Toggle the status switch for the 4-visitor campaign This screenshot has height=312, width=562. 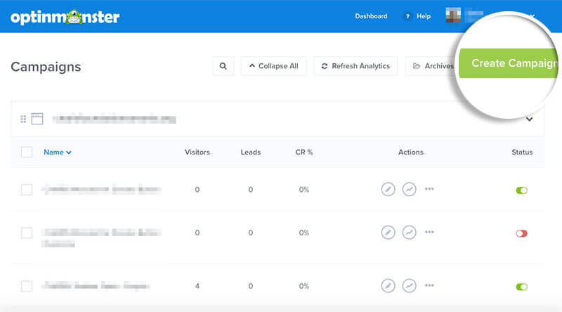521,287
